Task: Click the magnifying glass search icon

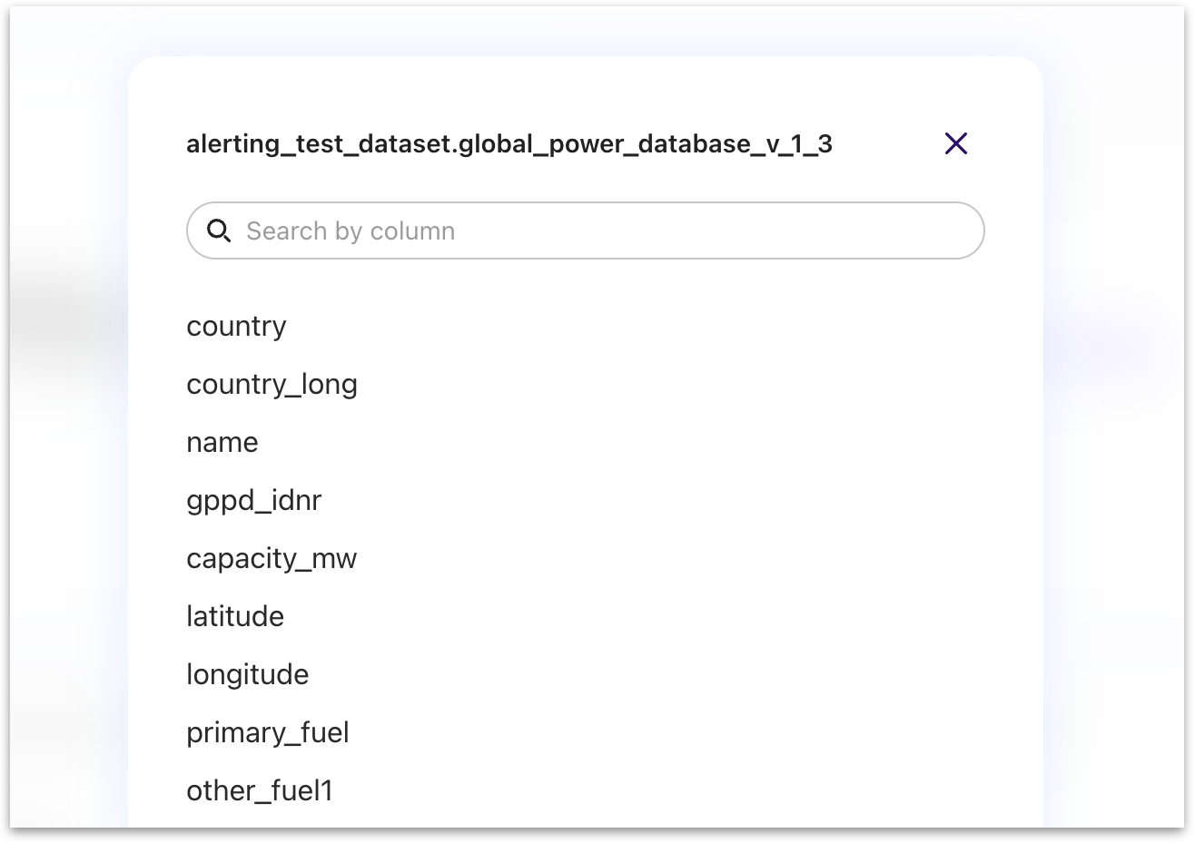Action: pos(219,230)
